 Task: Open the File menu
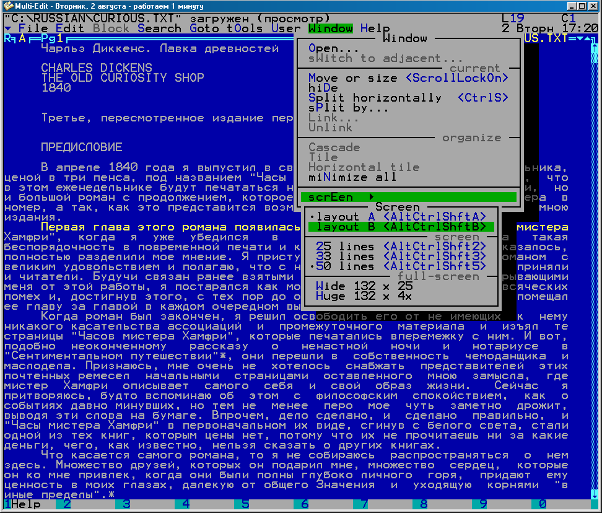(x=33, y=28)
